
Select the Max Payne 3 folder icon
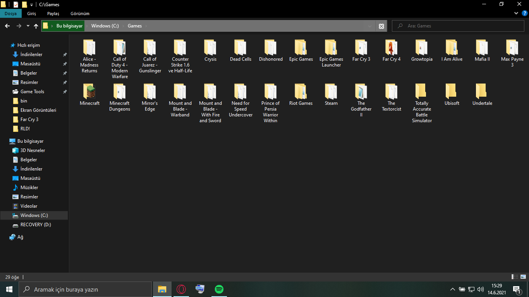[512, 47]
